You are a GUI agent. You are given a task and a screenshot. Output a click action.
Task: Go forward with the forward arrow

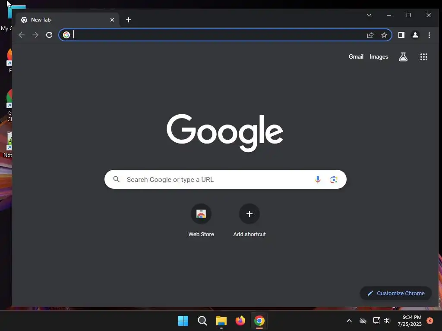click(x=35, y=35)
